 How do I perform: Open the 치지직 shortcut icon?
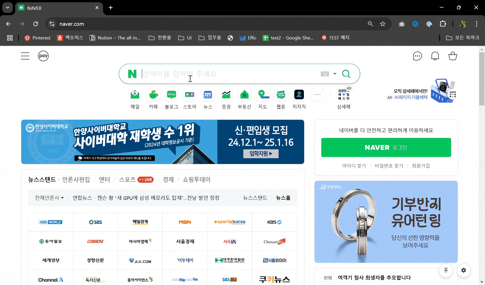point(299,95)
